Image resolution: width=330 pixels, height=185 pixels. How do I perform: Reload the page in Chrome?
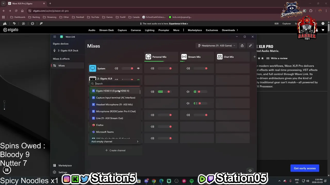pos(16,11)
